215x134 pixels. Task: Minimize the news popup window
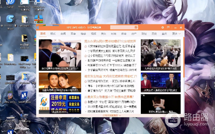(176, 28)
